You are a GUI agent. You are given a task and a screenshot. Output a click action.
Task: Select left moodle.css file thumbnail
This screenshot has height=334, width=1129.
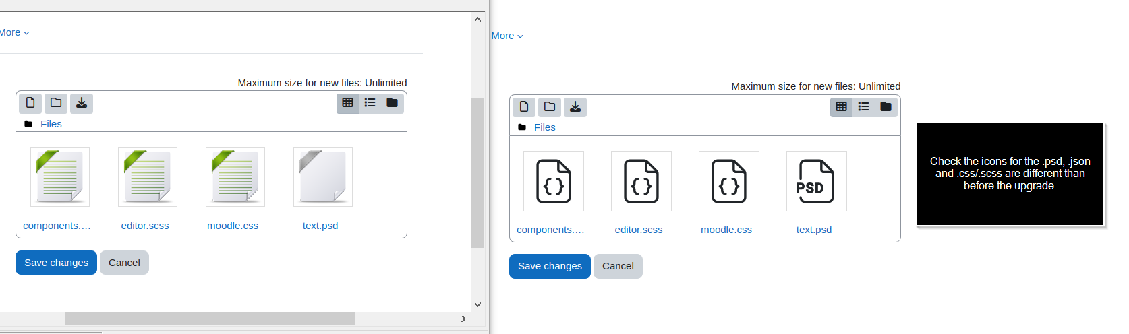235,177
